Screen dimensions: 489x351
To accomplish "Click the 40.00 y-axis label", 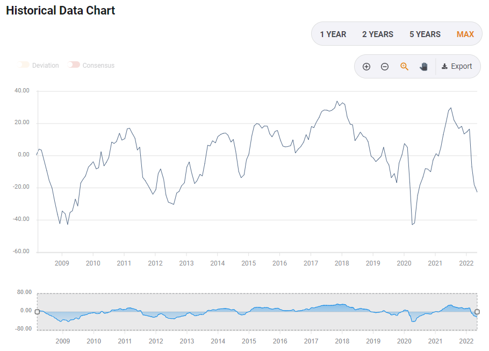I will [x=22, y=90].
